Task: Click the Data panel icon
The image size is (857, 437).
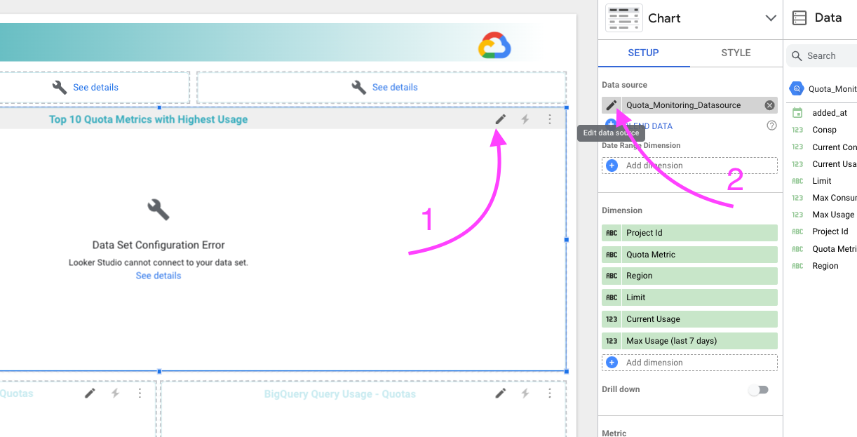Action: click(799, 18)
